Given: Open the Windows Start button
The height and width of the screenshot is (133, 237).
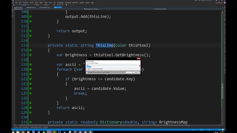Looking at the screenshot, I should pos(13,132).
